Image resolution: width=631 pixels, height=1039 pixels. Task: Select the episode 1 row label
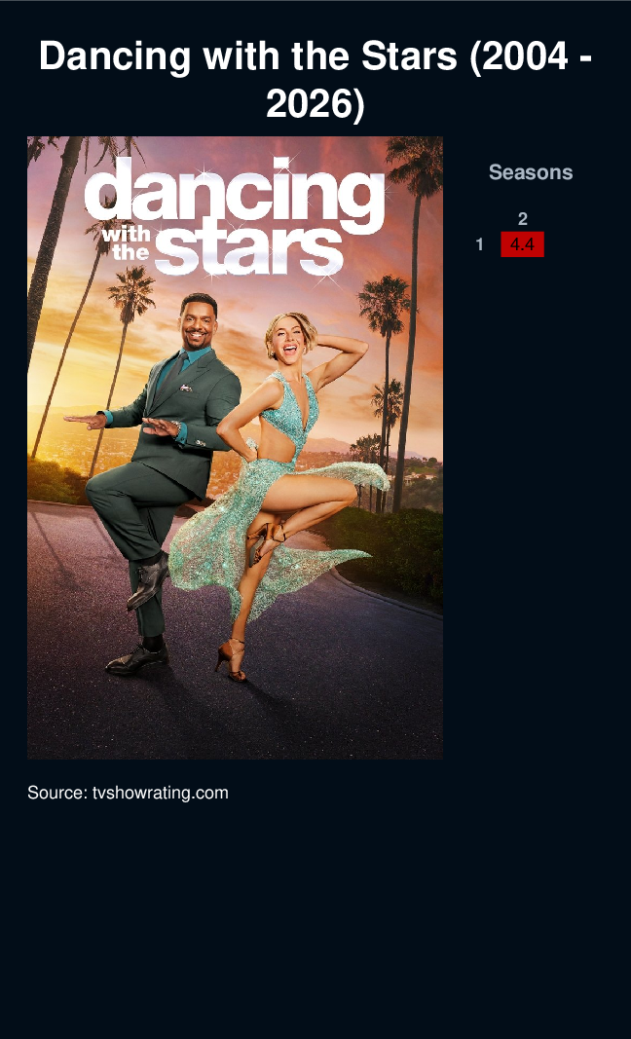(479, 244)
